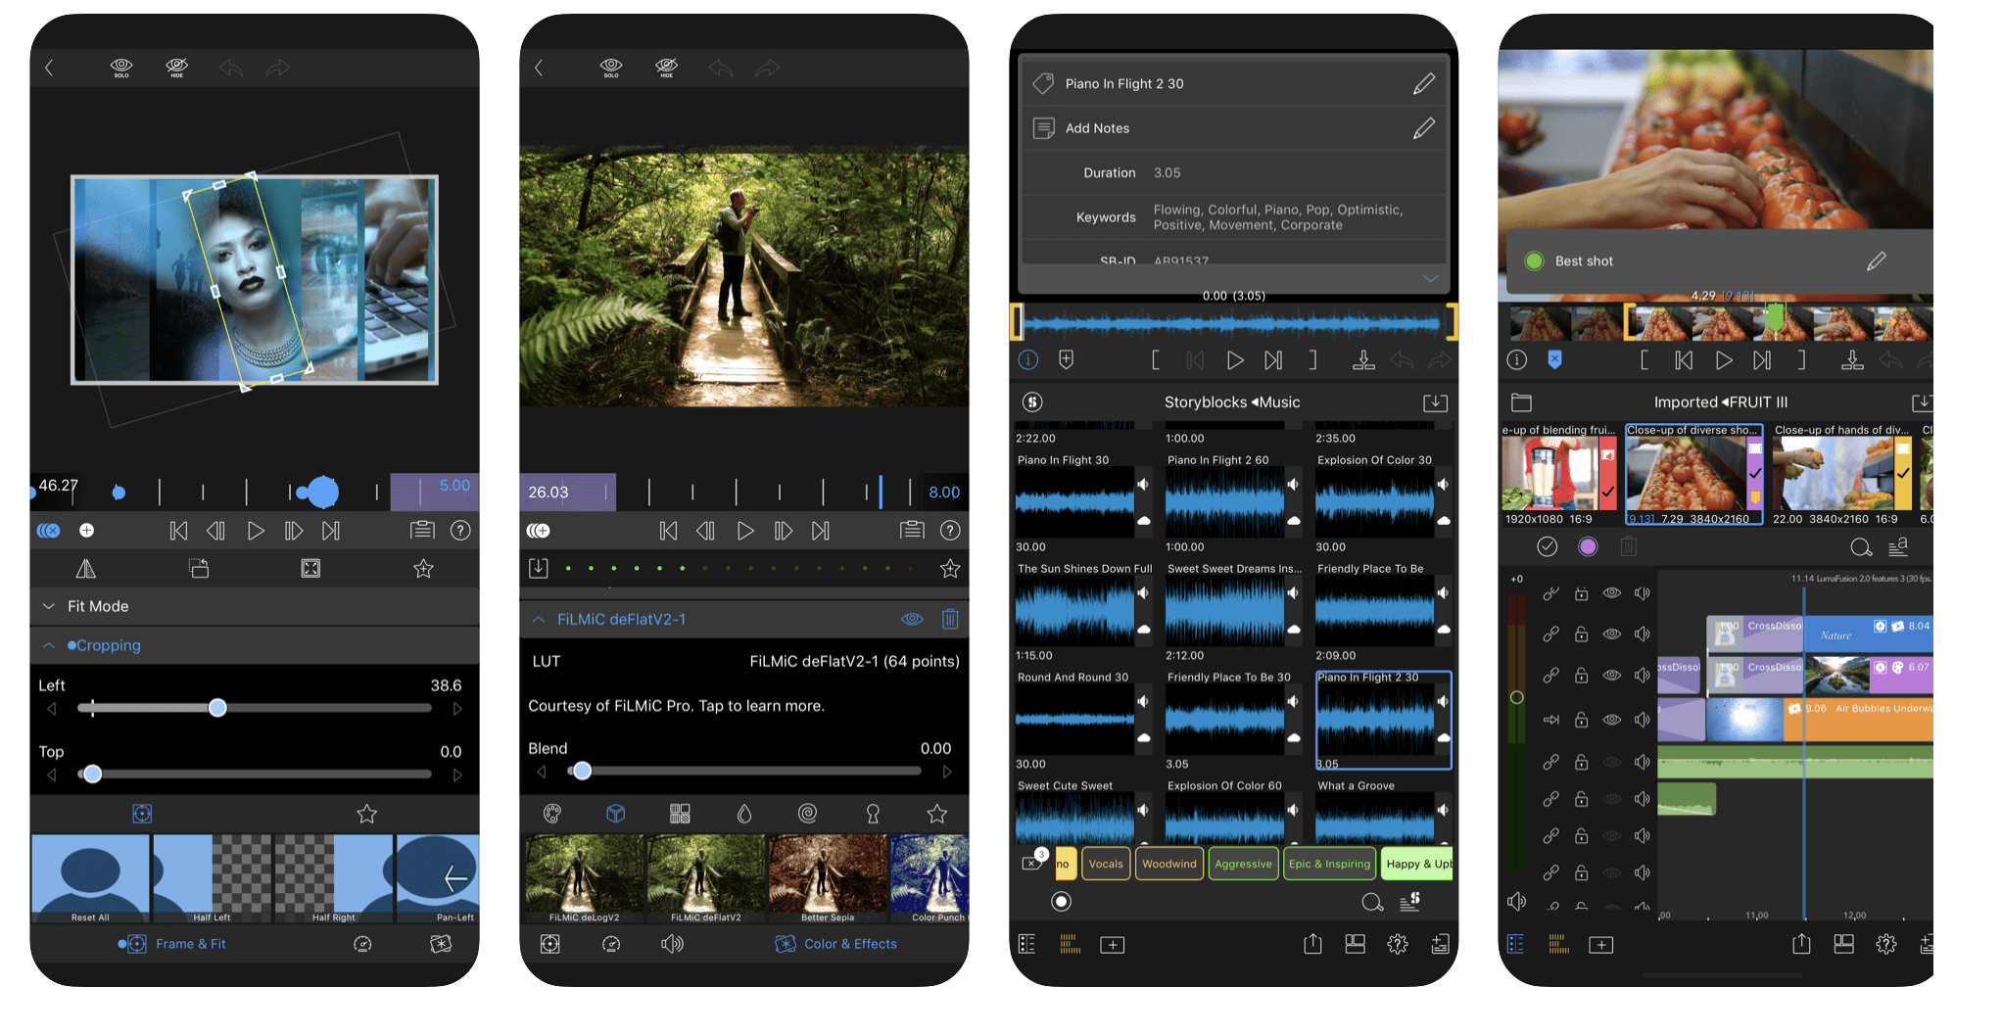Expand the Fit Mode section

coord(48,606)
